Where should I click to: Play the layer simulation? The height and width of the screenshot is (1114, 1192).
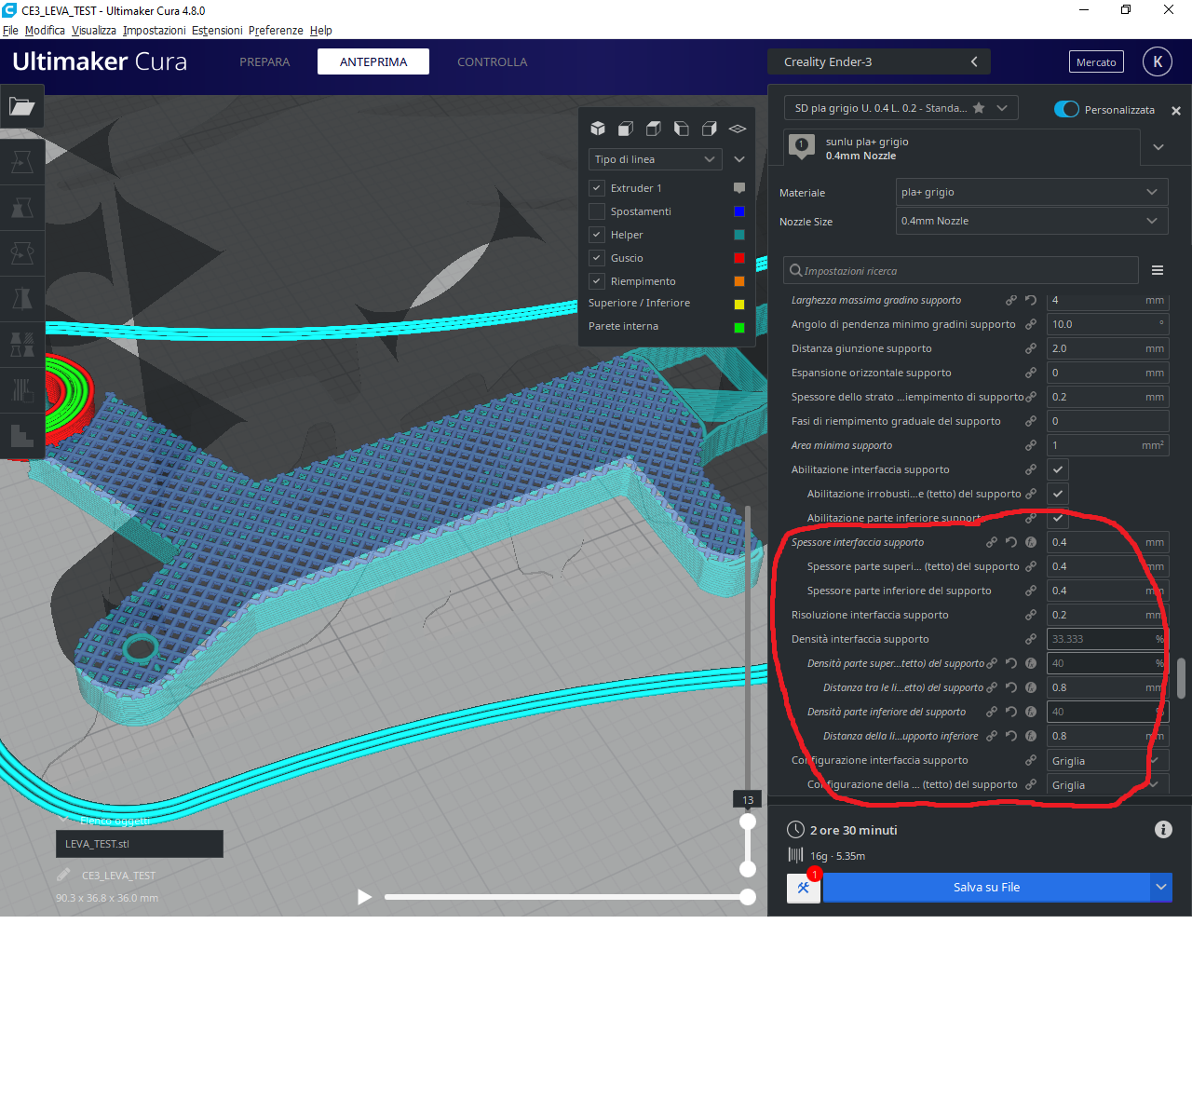tap(364, 897)
